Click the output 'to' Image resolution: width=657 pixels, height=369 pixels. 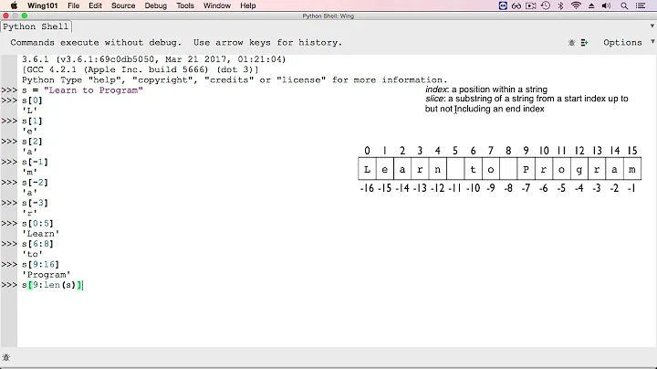pos(32,254)
